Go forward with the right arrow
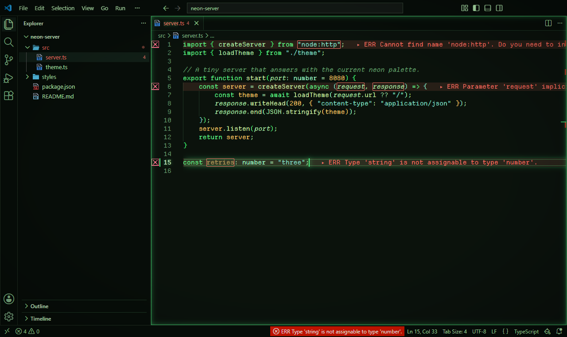567x337 pixels. [x=178, y=8]
